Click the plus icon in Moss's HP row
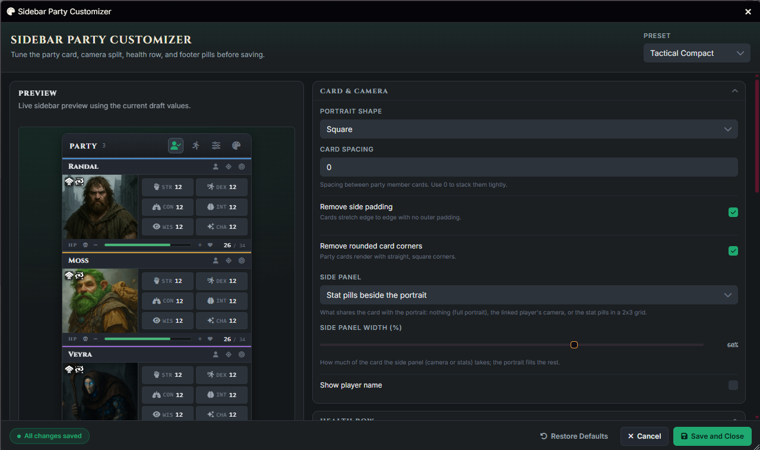760x450 pixels. 199,339
